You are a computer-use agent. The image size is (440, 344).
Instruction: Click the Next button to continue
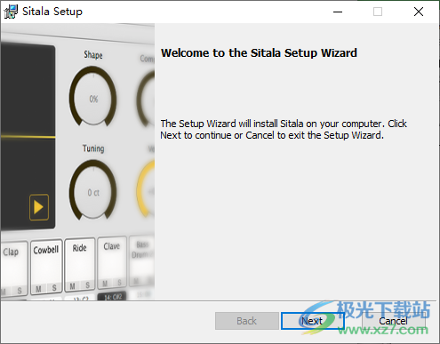[313, 321]
